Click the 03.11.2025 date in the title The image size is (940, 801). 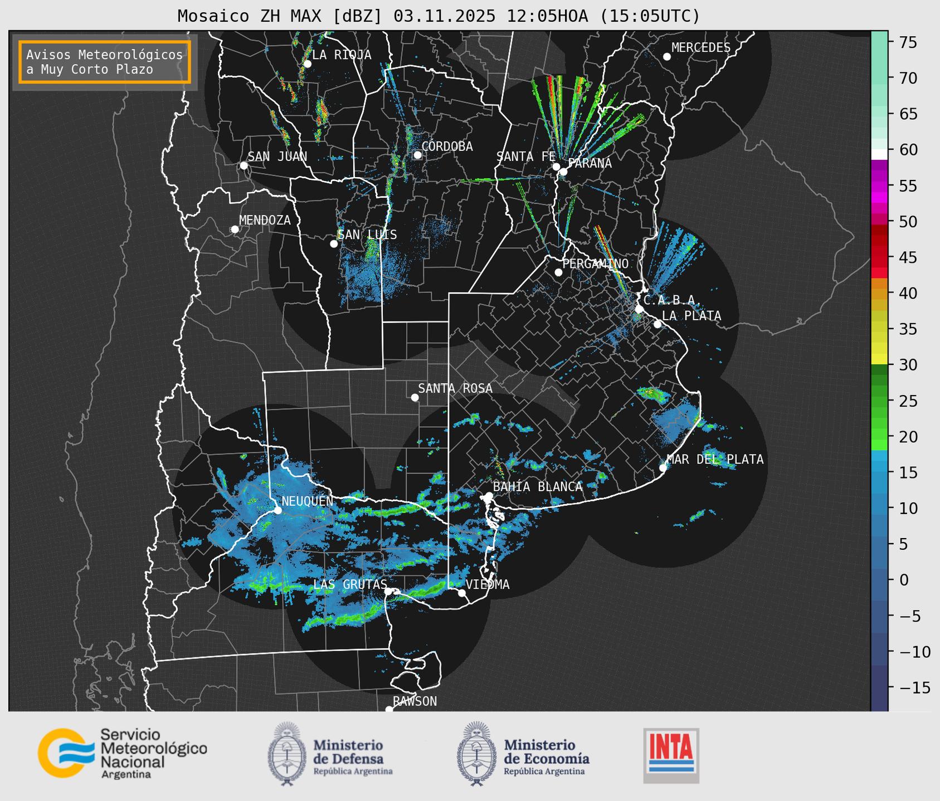444,16
